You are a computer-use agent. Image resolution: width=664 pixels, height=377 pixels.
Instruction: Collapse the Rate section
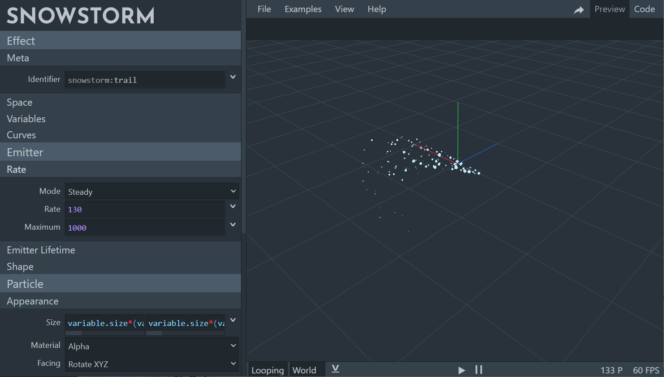[121, 169]
